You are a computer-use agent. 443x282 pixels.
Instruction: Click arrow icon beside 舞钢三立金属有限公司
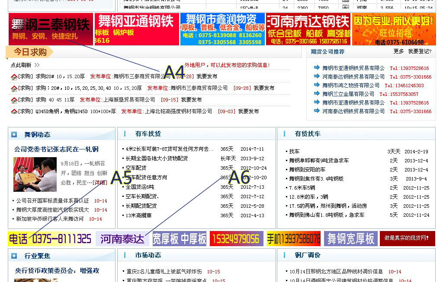pyautogui.click(x=317, y=93)
